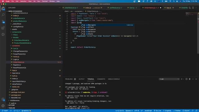199x112 pixels.
Task: Open the OUTPUT panel tab
Action: pos(81,79)
